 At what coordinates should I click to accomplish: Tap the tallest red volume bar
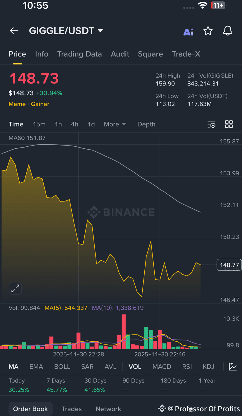click(x=124, y=331)
